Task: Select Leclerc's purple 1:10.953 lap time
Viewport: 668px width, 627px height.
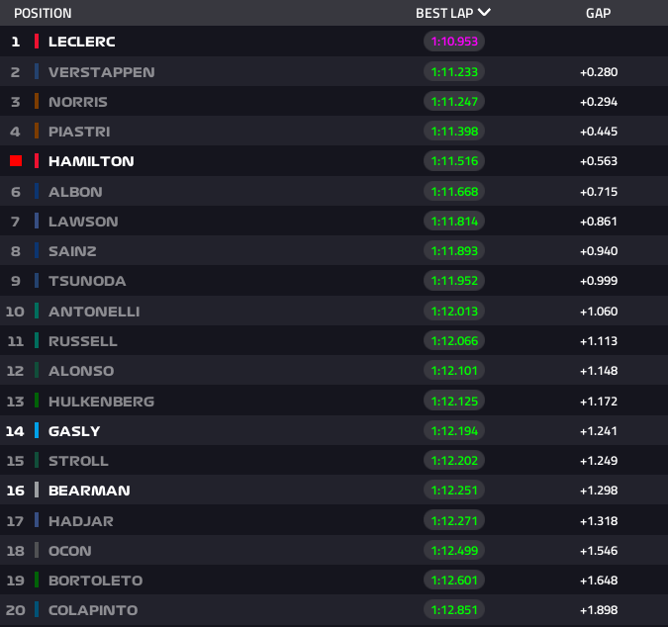Action: pyautogui.click(x=454, y=42)
